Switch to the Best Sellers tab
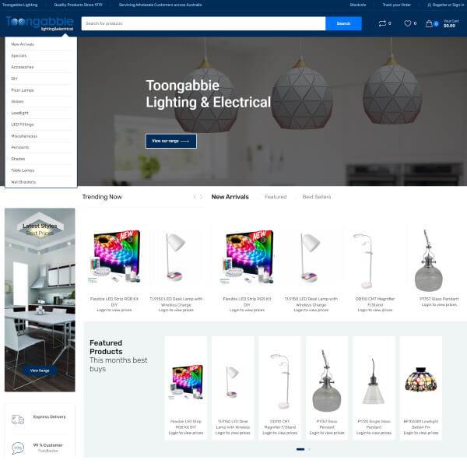 316,197
